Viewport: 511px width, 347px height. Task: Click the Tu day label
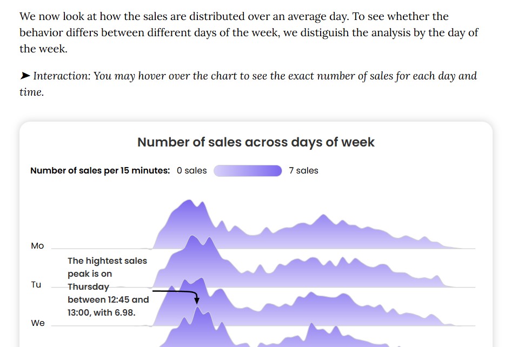click(x=36, y=284)
